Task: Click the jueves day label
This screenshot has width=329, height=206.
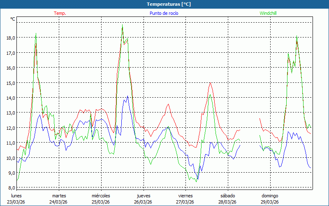Action: (143, 196)
